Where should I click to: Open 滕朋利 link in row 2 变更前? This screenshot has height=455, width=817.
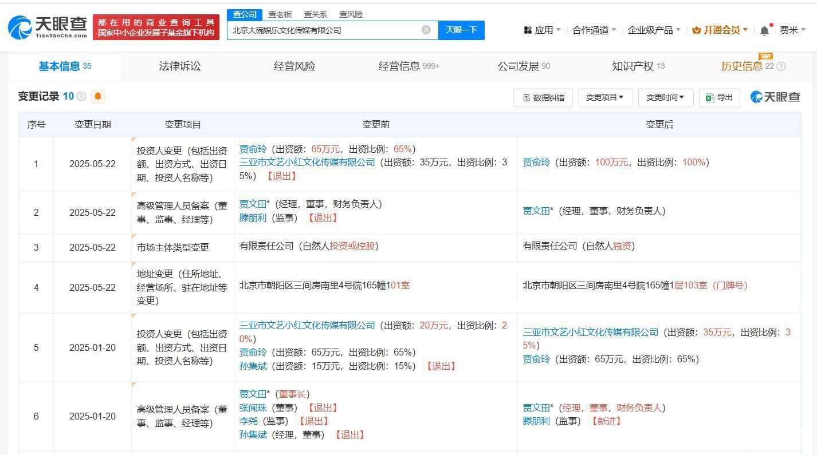coord(253,218)
